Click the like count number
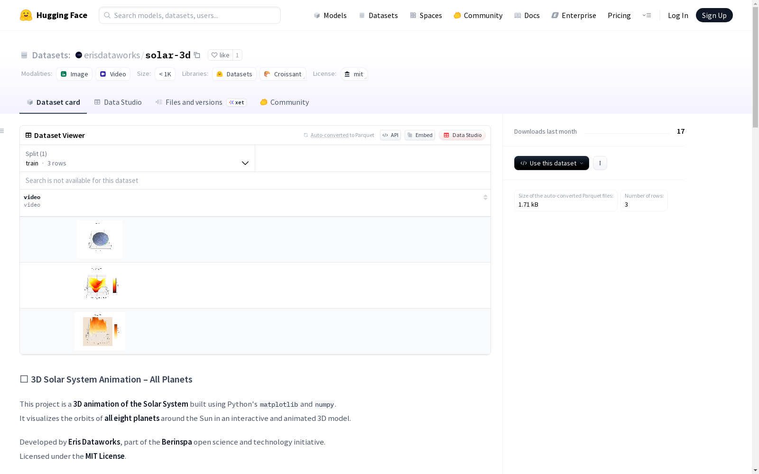 coord(237,55)
